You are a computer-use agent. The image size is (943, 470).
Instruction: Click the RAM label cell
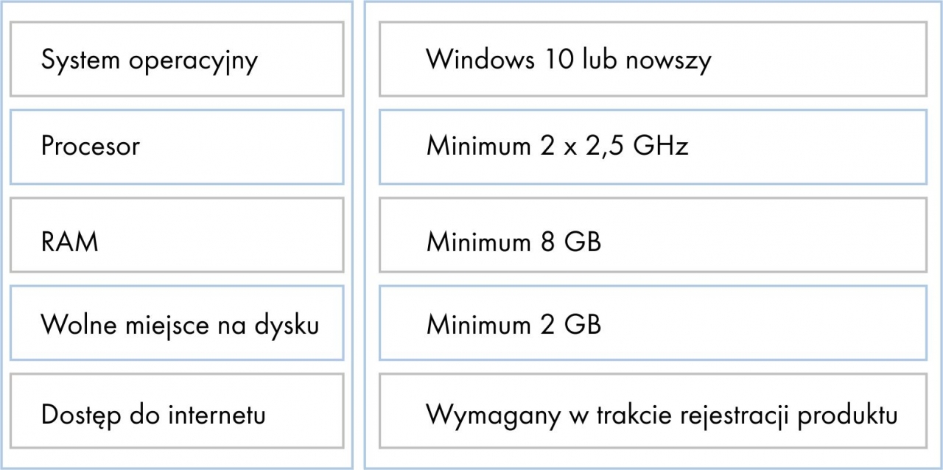point(177,235)
